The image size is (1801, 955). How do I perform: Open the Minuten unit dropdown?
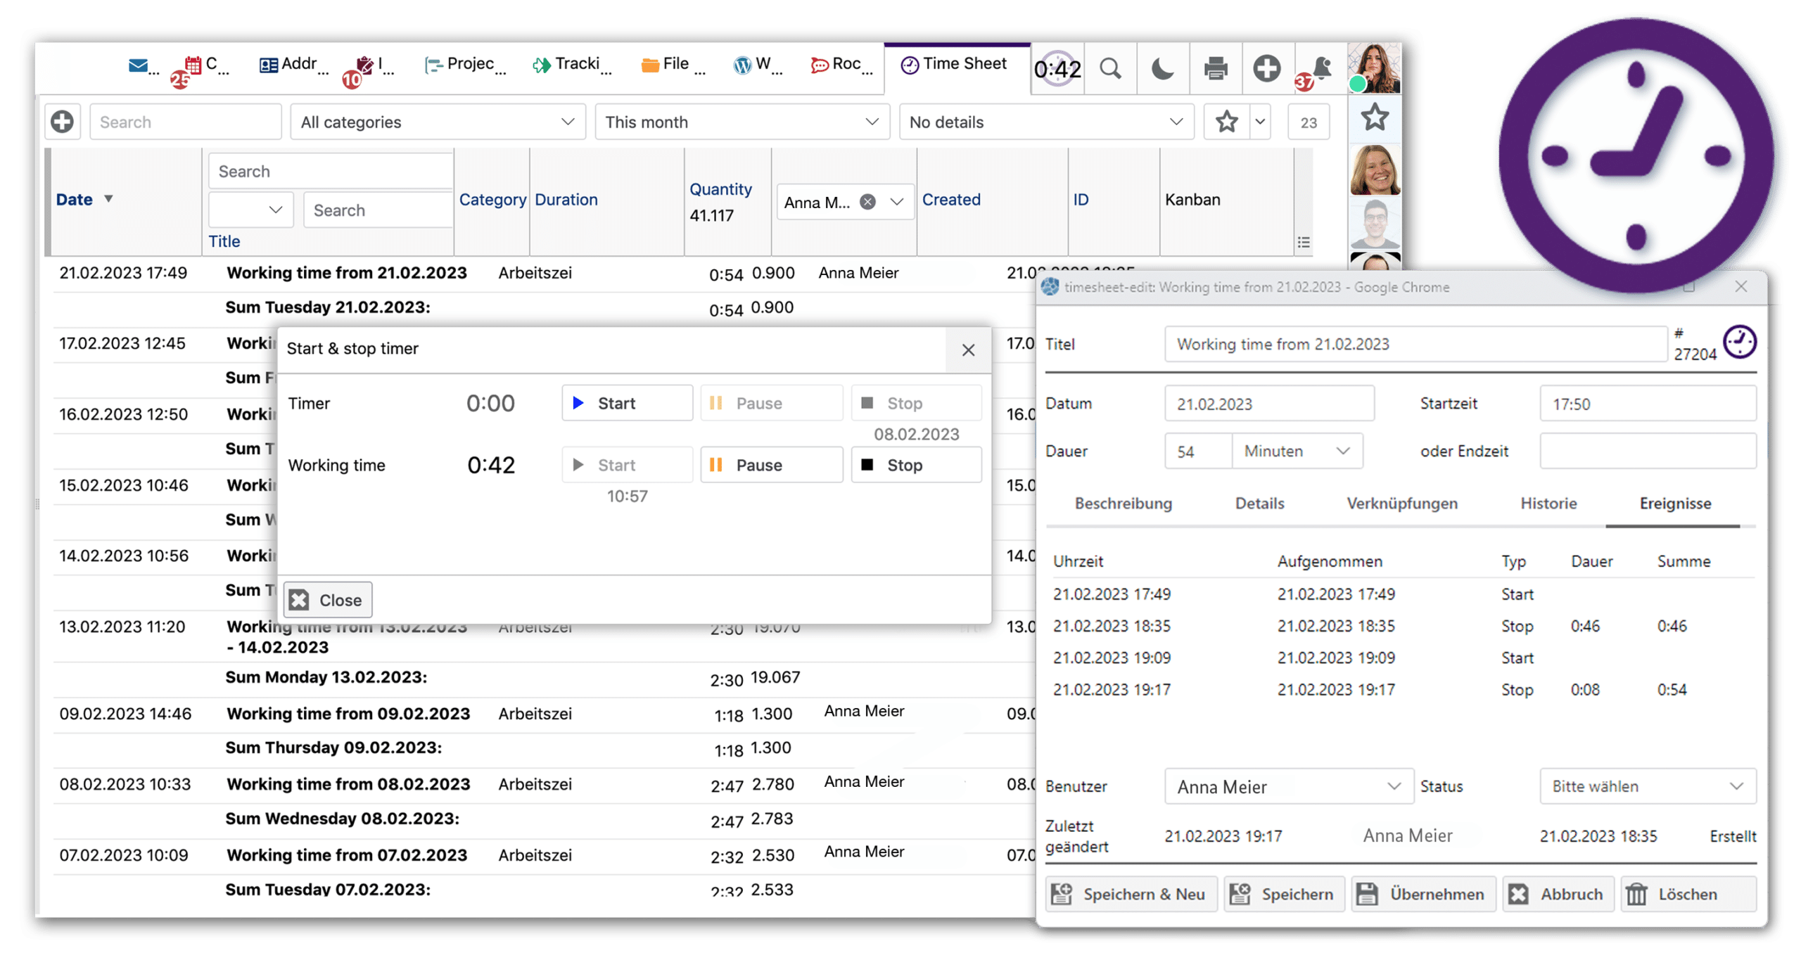click(x=1296, y=451)
